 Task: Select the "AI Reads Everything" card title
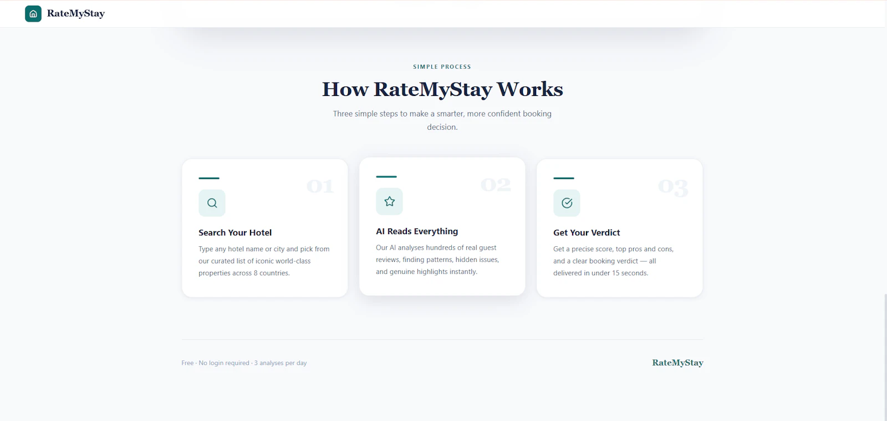coord(417,231)
